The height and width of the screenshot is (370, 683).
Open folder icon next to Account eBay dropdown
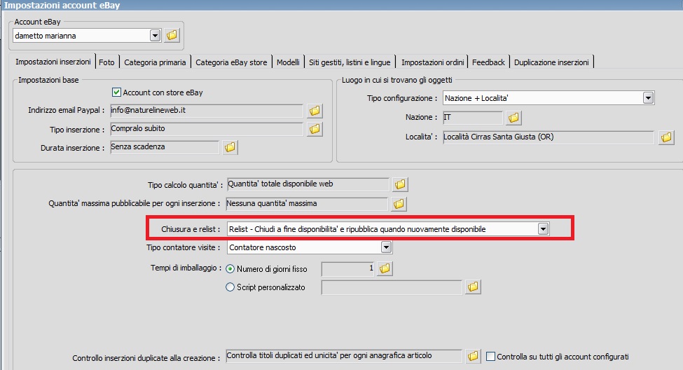[x=172, y=35]
